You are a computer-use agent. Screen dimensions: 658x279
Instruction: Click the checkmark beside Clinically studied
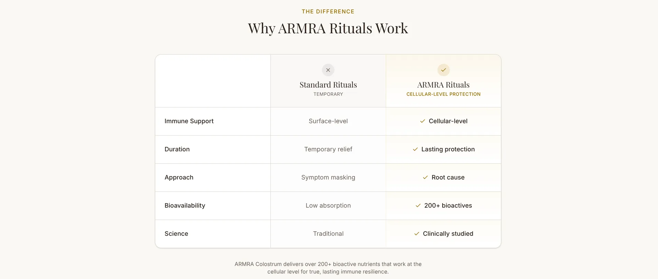pos(417,234)
